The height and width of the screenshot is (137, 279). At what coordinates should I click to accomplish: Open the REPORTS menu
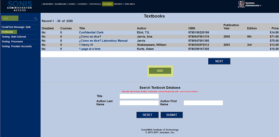[x=118, y=4]
